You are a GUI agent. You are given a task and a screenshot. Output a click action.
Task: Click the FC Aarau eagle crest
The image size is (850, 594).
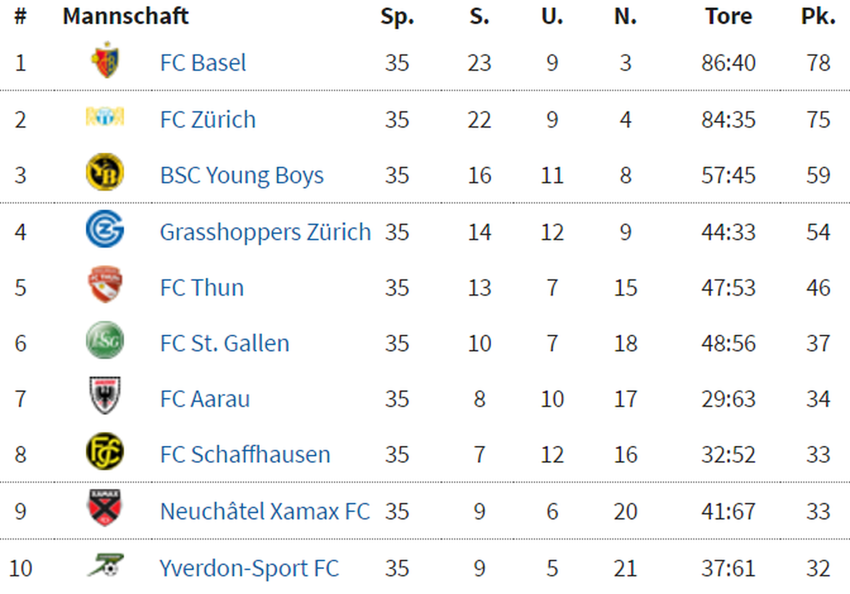105,395
